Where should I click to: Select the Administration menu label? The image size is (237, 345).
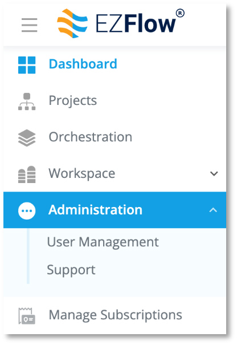(95, 210)
